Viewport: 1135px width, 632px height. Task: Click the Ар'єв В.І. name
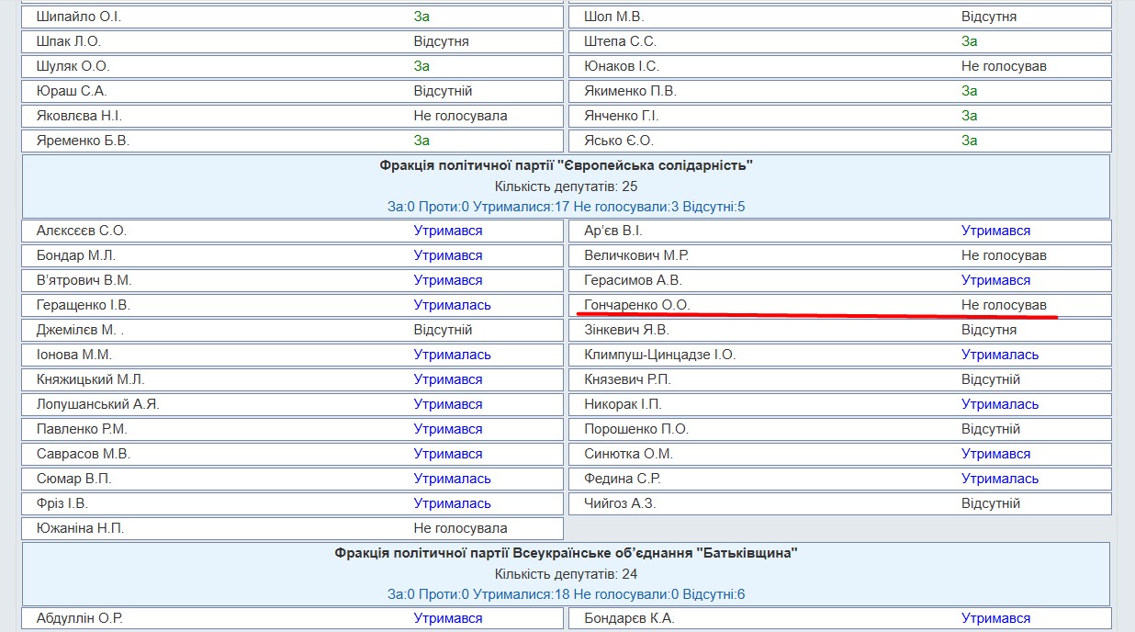613,231
